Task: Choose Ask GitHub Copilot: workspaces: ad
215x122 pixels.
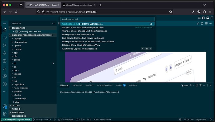Action: pyautogui.click(x=107, y=49)
